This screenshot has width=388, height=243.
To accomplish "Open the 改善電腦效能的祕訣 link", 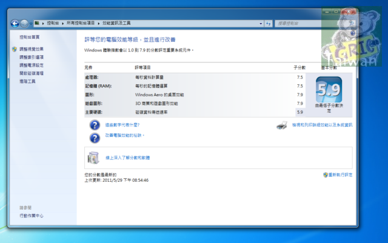I will click(124, 135).
